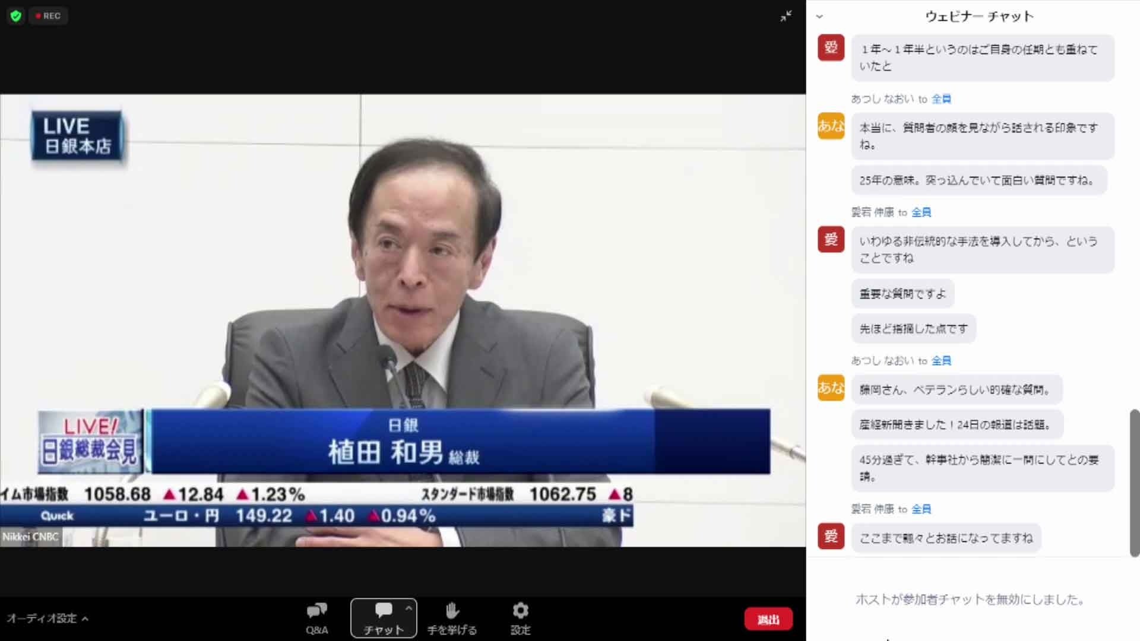Click 全員 link beside first あつし なおい
Viewport: 1140px width, 641px height.
(x=941, y=99)
